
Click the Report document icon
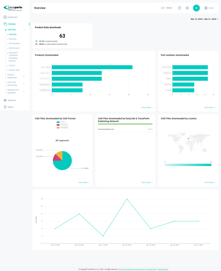[x=5, y=107]
